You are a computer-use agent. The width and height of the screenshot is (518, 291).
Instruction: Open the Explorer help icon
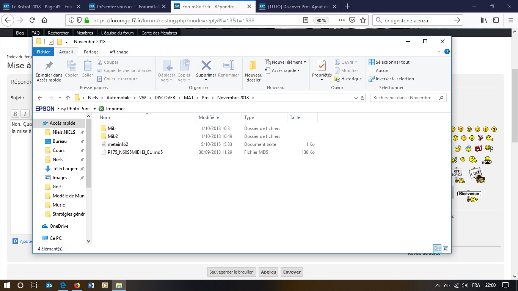447,52
